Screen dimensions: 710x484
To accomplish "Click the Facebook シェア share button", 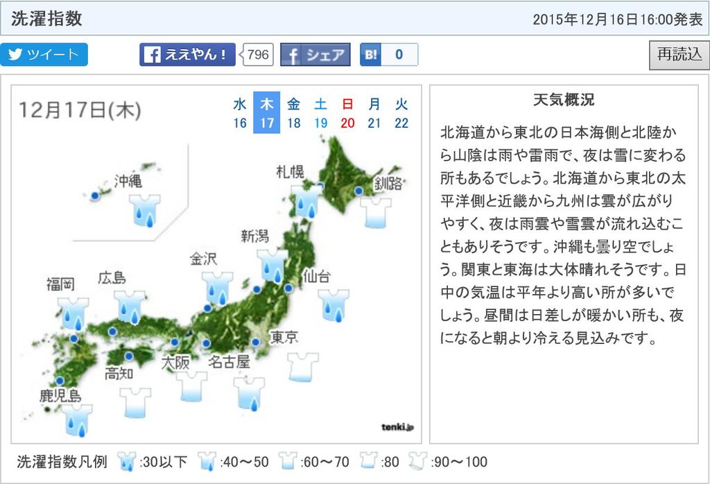I will (315, 55).
